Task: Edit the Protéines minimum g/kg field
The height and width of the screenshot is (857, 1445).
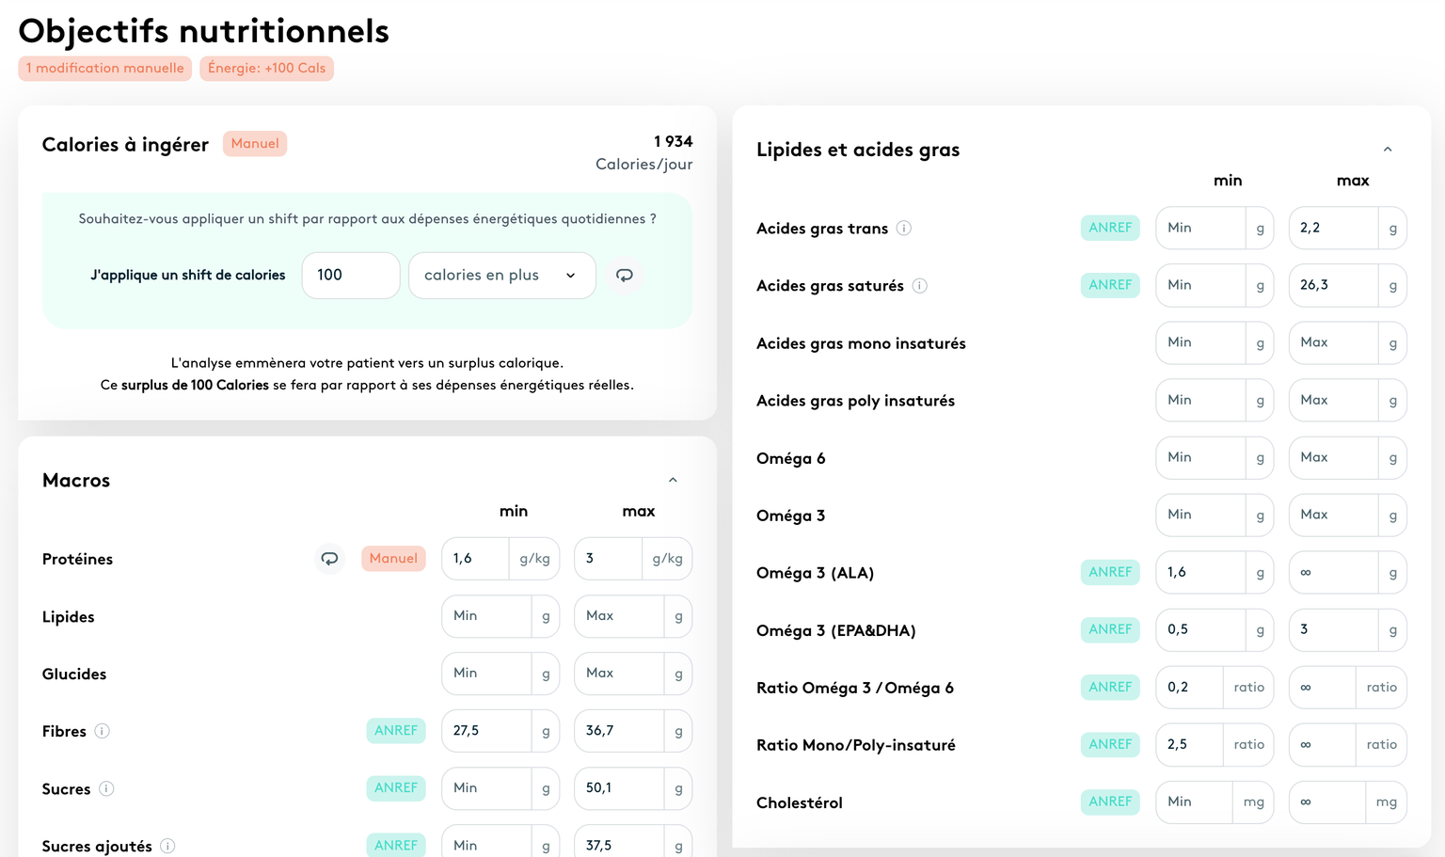Action: click(476, 559)
